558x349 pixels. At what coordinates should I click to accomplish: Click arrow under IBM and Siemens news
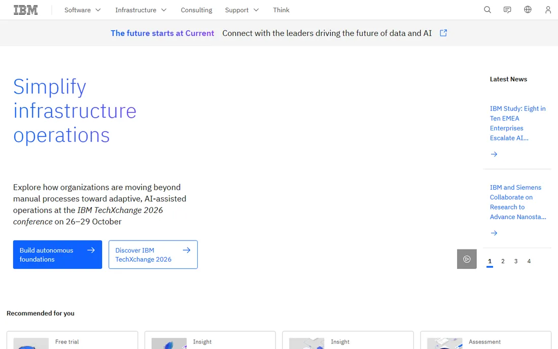(x=494, y=233)
